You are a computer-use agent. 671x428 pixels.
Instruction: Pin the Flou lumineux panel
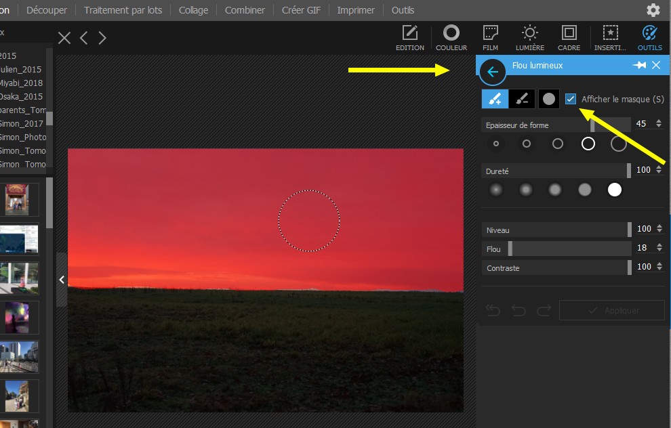click(x=639, y=65)
